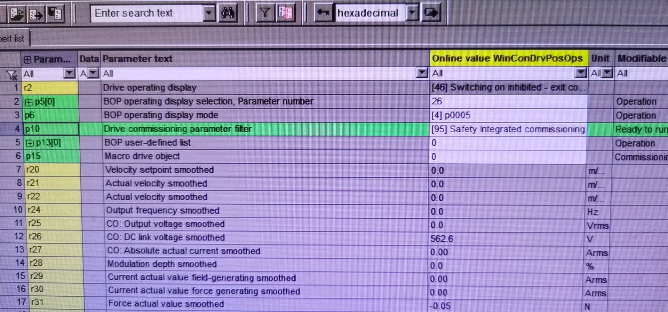Click the 'Ready to run' modifiable cell

pos(641,130)
